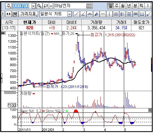Screen dimensions: 153x133
Task: Open the sort order dropdown arrow
Action: (51, 6)
